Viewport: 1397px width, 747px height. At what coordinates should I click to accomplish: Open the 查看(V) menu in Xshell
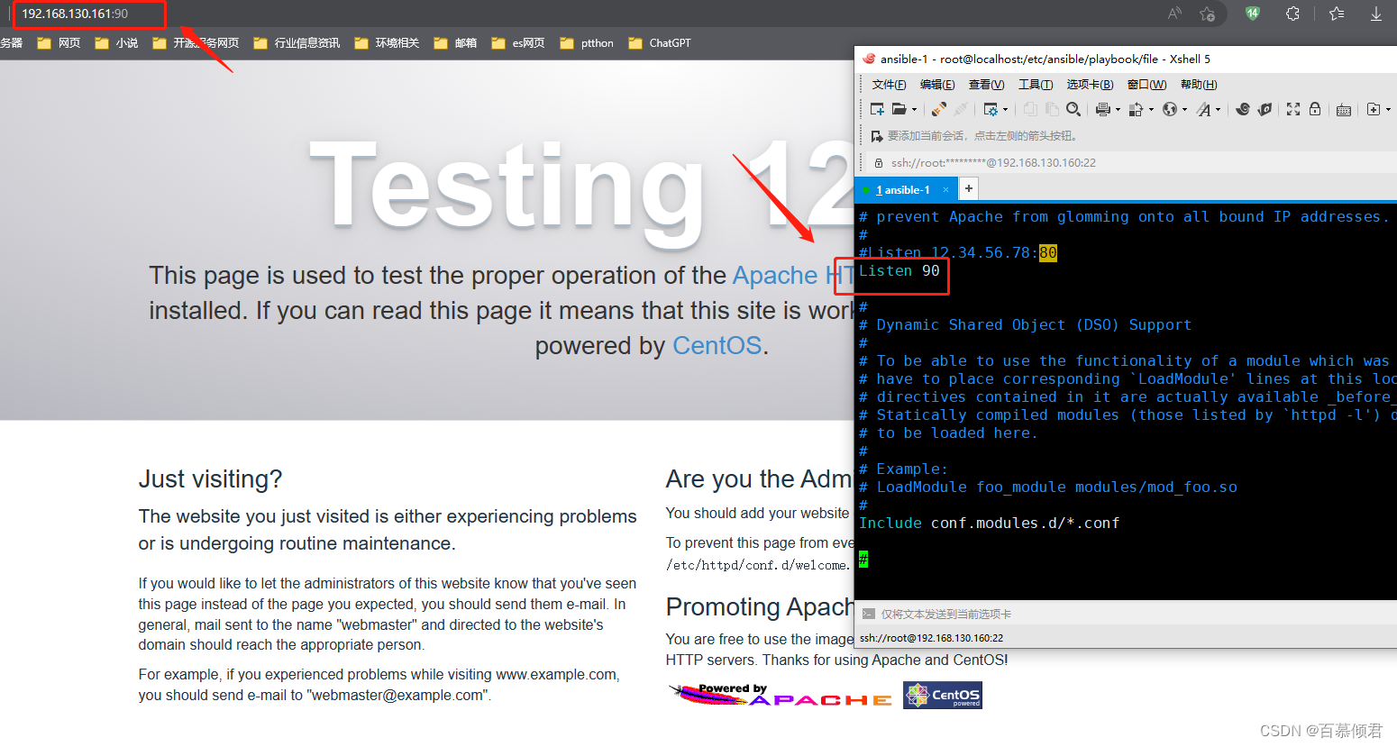pos(986,85)
